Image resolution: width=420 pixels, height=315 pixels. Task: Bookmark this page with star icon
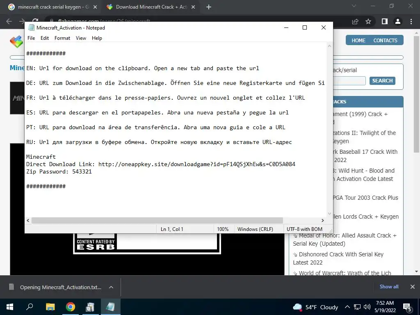pyautogui.click(x=368, y=21)
